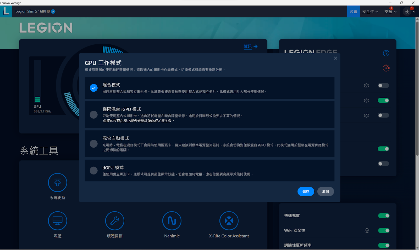419x250 pixels.
Task: Open 系統更新 tool icon
Action: tap(58, 183)
